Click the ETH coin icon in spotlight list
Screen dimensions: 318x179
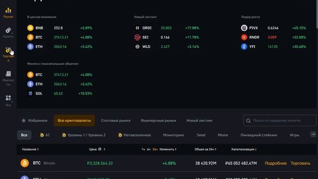coord(30,46)
